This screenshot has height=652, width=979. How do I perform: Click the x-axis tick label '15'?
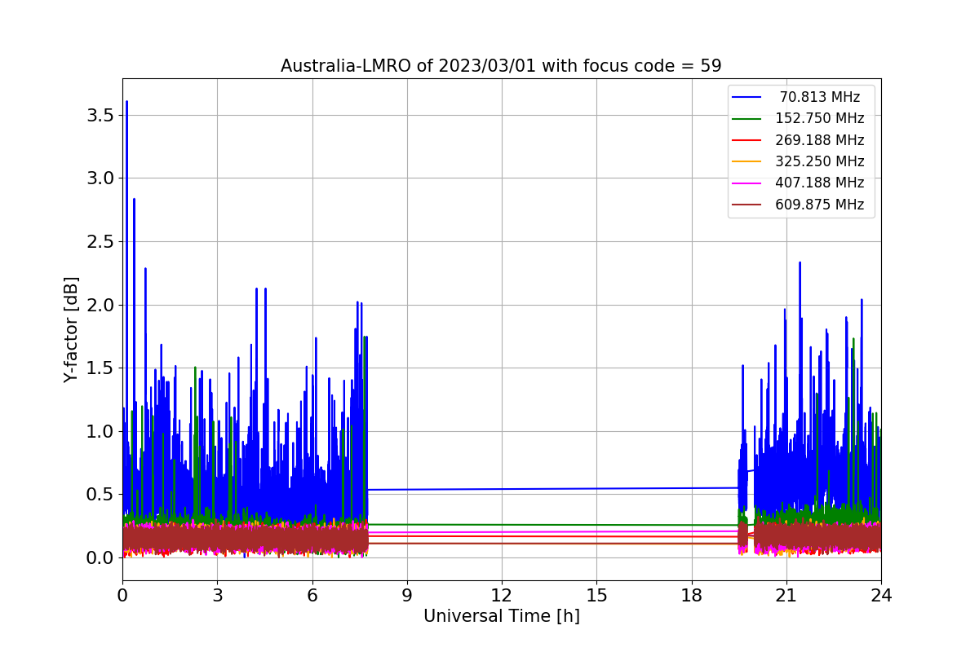pos(596,596)
